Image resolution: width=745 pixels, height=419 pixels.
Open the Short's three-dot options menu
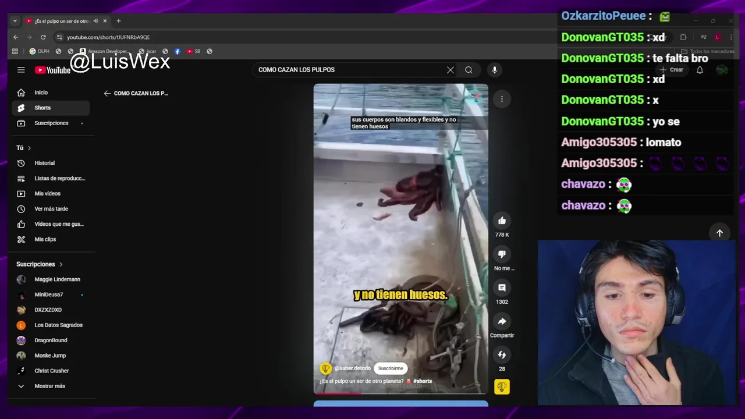click(x=502, y=99)
